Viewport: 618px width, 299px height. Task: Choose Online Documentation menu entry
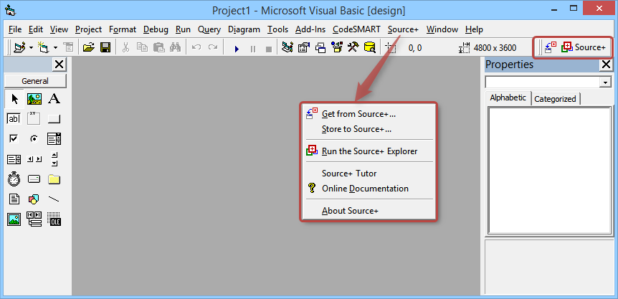tap(368, 189)
